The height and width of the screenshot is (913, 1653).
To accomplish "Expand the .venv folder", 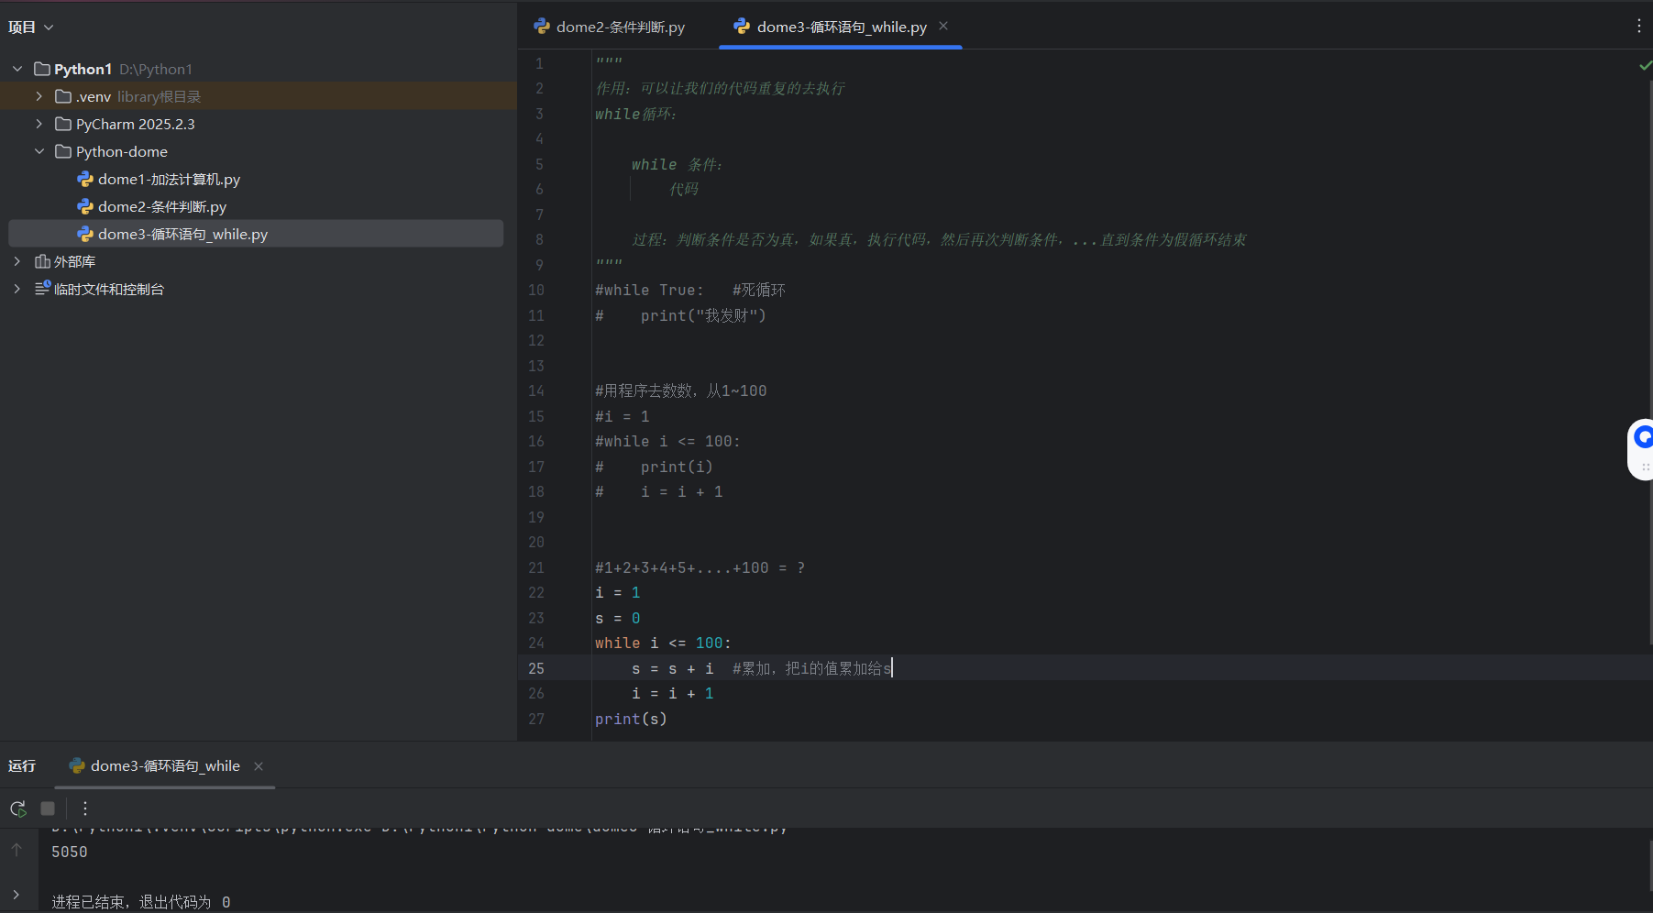I will click(39, 96).
